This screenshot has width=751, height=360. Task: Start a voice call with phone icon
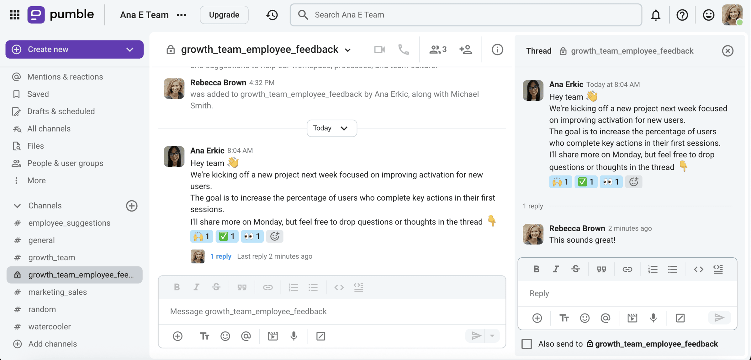click(403, 50)
